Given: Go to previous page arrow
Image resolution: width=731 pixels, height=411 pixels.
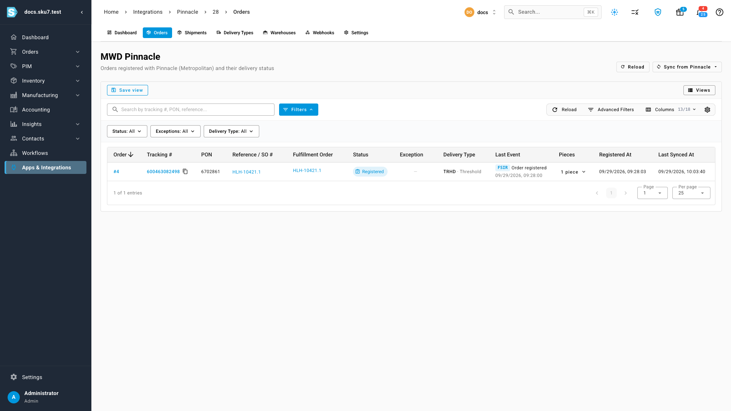Looking at the screenshot, I should (597, 193).
